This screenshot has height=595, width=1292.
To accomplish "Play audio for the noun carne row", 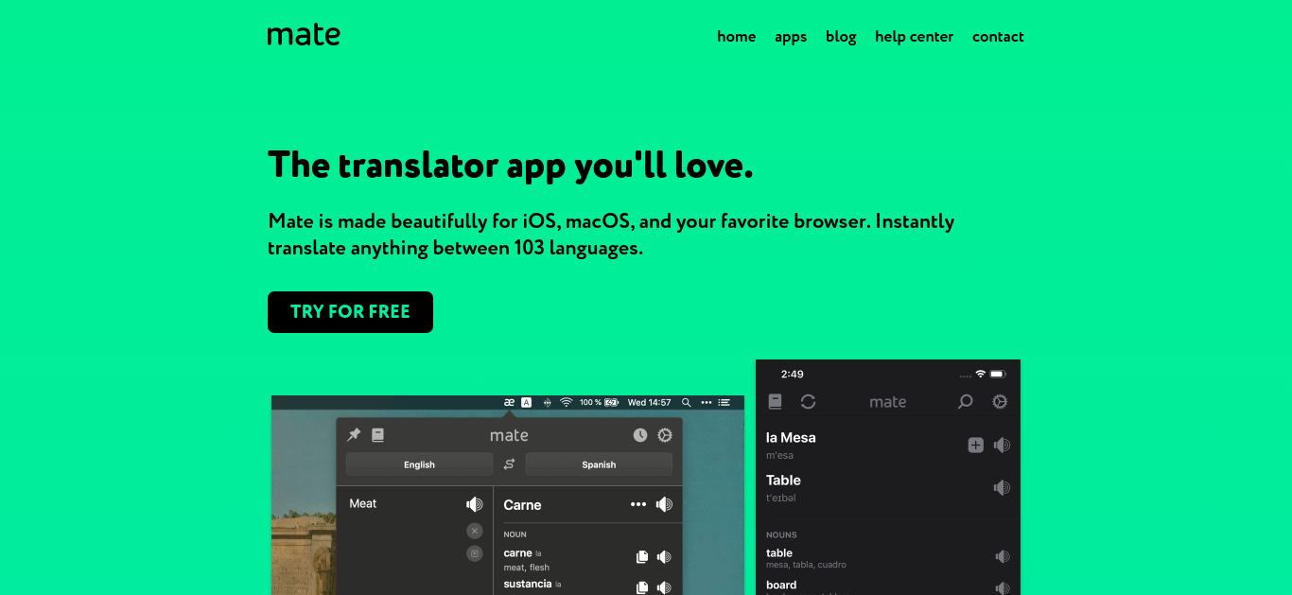I will [664, 557].
